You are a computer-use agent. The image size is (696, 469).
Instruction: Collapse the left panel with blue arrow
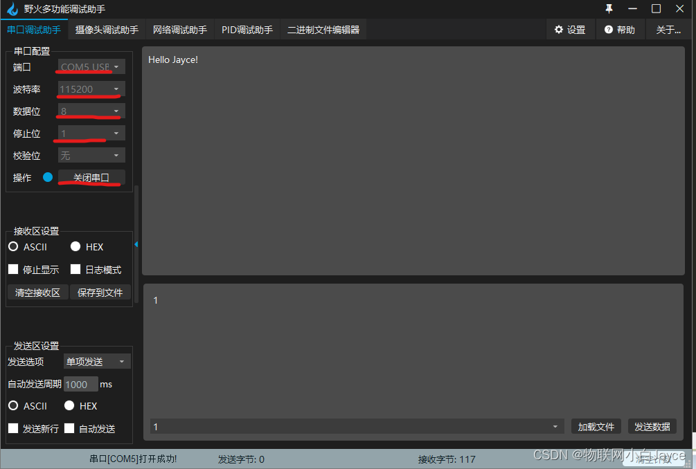(136, 244)
